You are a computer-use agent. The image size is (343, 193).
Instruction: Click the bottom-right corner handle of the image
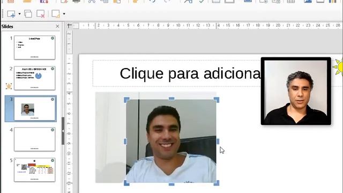coord(217,183)
